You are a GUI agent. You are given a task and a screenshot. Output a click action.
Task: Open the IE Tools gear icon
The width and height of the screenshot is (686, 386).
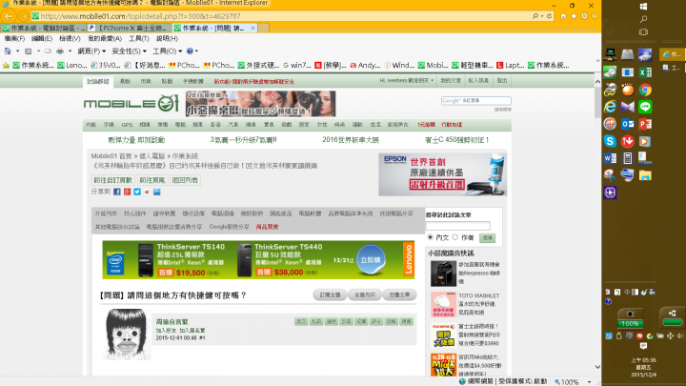click(584, 16)
